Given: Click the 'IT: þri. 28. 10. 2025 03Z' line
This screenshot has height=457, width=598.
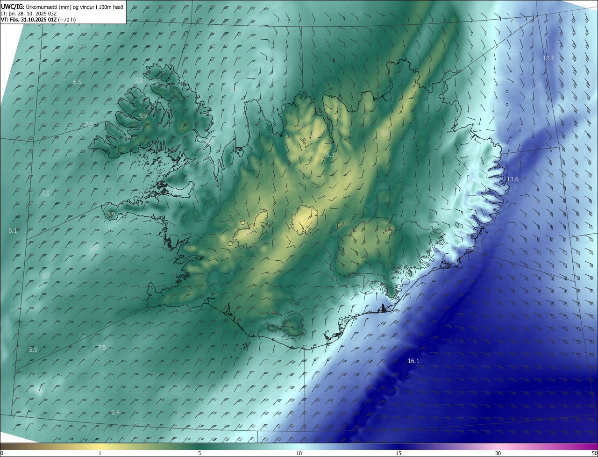Looking at the screenshot, I should [29, 14].
